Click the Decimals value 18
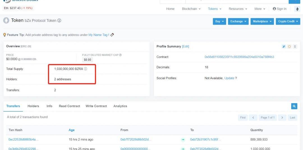This screenshot has height=150, width=303. (x=206, y=67)
